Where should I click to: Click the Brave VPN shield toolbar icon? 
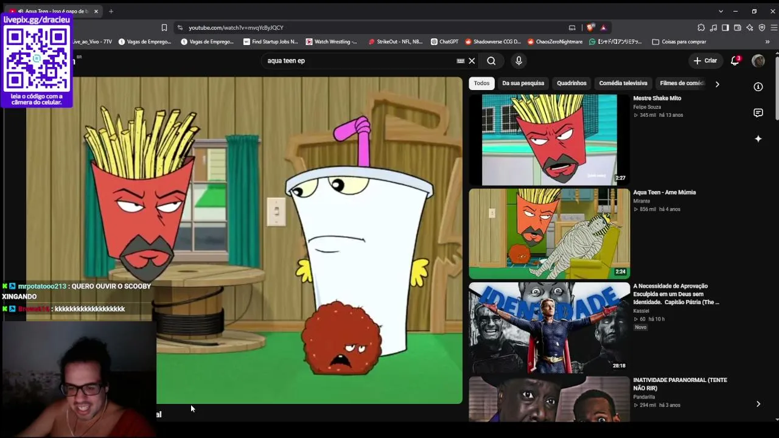(762, 27)
